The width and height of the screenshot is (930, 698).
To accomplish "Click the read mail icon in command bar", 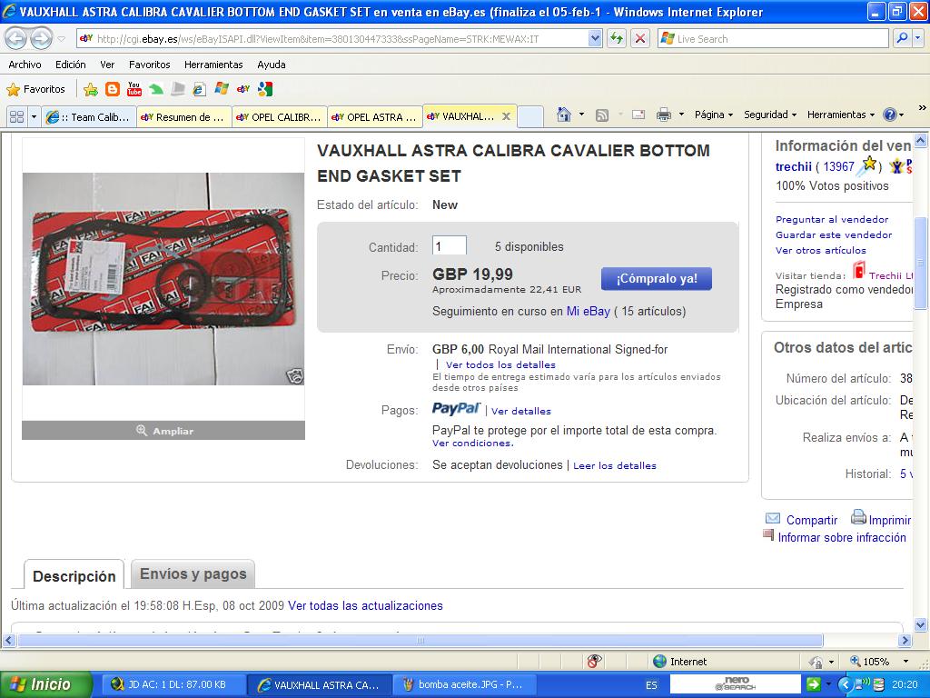I will pos(638,115).
